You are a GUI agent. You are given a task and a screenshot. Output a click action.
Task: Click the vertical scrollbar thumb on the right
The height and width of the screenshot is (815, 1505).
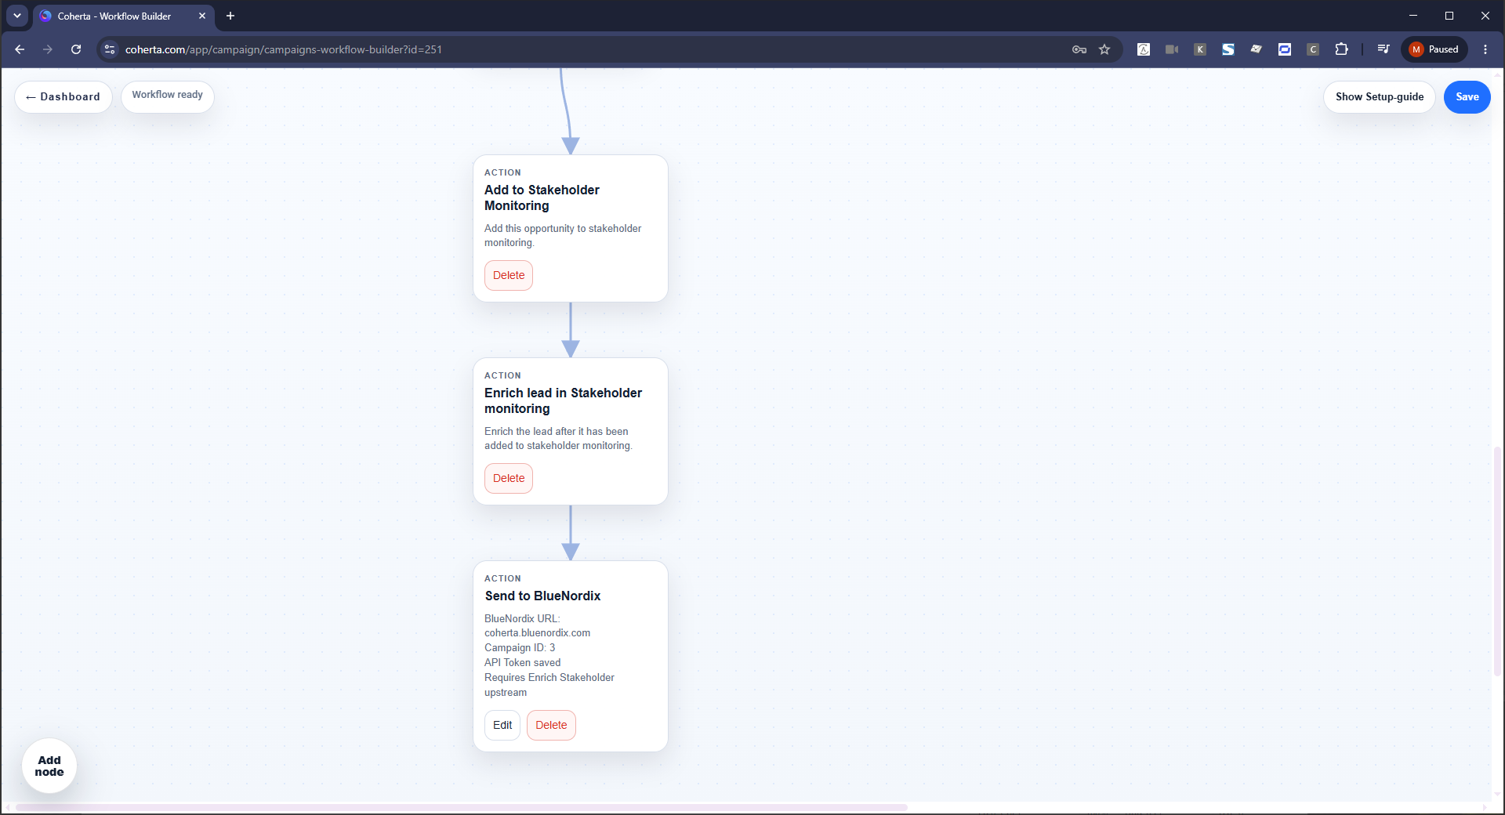click(x=1497, y=560)
